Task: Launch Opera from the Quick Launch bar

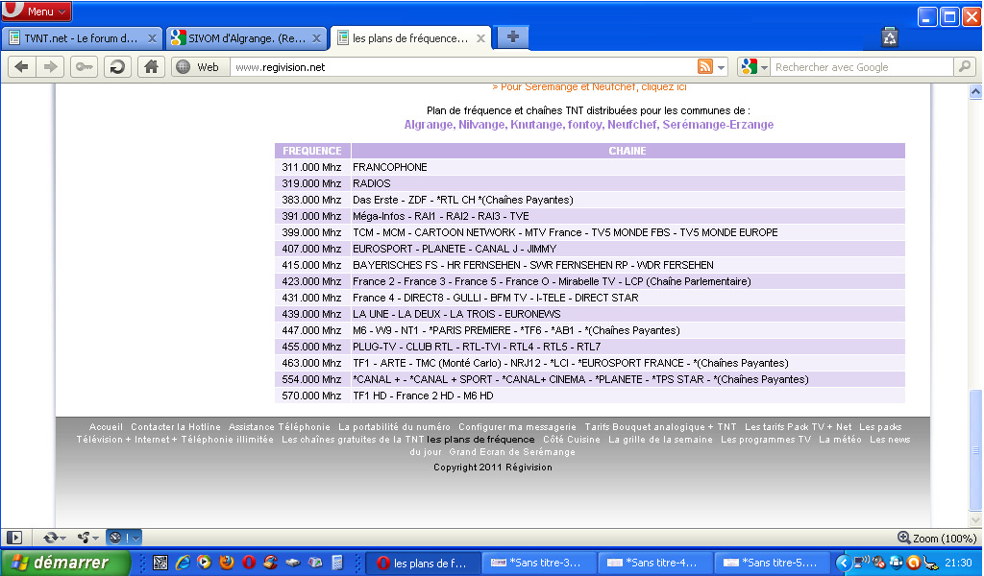Action: tap(249, 563)
